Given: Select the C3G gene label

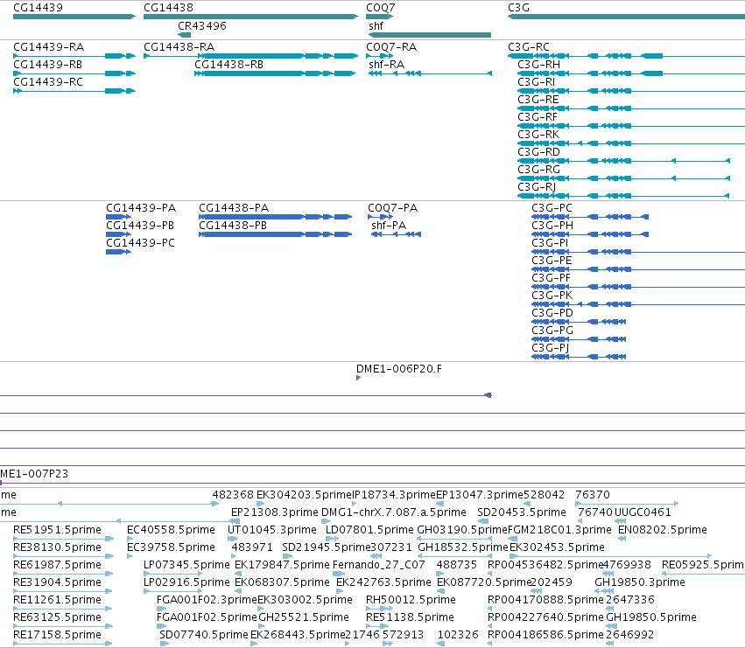Looking at the screenshot, I should [x=518, y=8].
